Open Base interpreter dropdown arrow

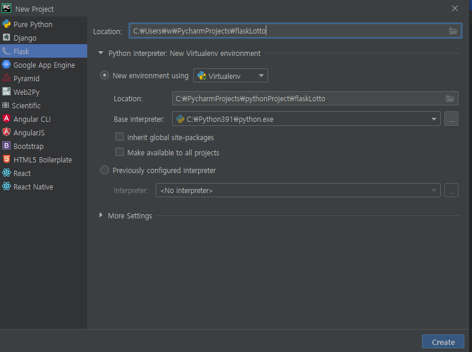coord(434,119)
